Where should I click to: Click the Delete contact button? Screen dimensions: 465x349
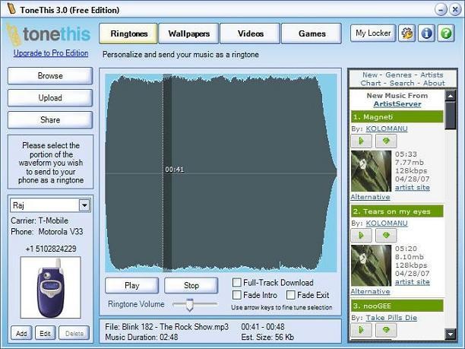[74, 333]
